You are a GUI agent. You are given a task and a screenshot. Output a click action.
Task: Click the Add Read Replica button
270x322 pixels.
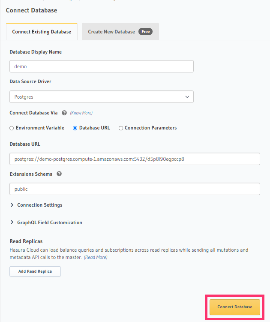point(35,271)
